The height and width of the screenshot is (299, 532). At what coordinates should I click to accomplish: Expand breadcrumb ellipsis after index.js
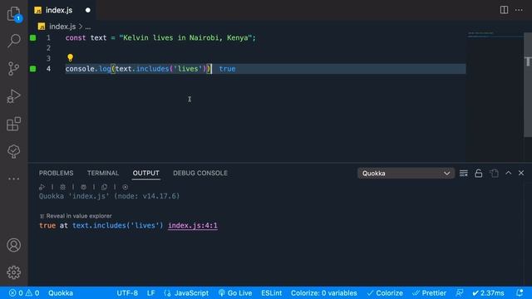88,27
